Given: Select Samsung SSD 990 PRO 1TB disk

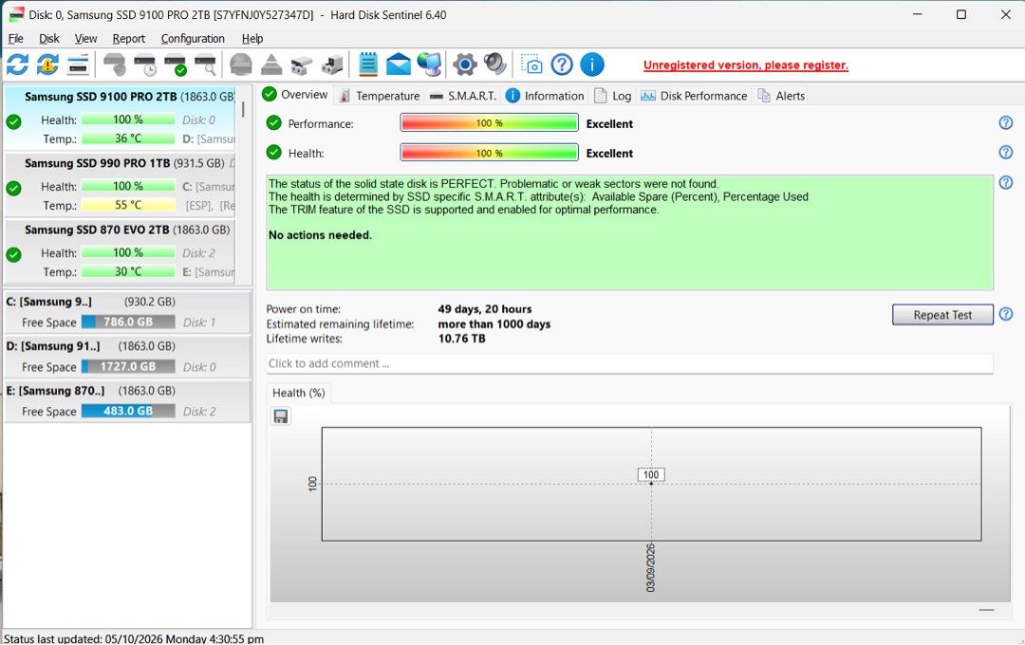Looking at the screenshot, I should (120, 184).
